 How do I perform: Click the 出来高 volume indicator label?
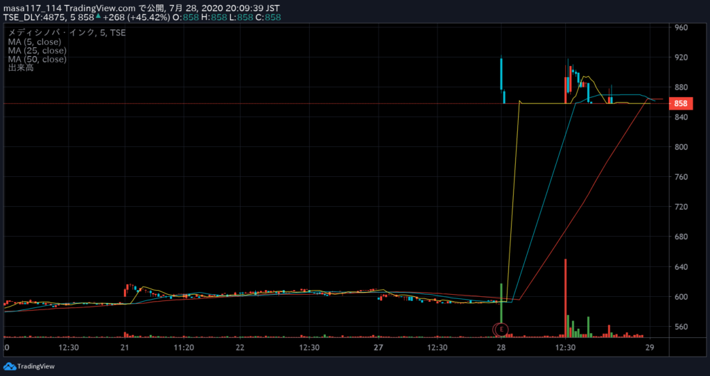coord(21,68)
